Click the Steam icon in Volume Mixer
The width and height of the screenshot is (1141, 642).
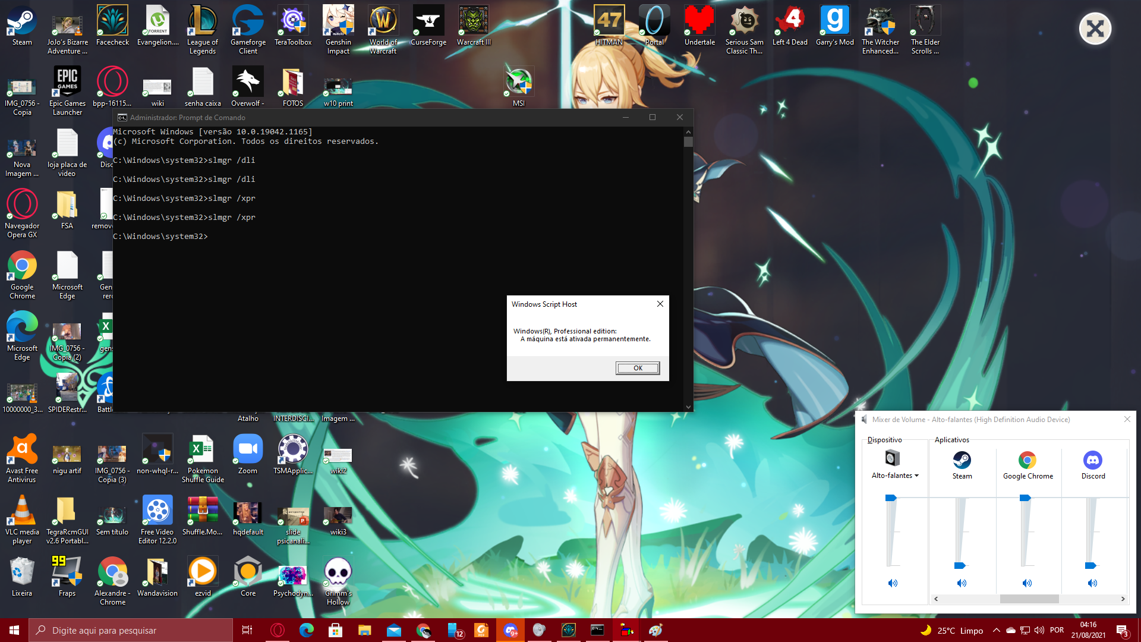[962, 460]
